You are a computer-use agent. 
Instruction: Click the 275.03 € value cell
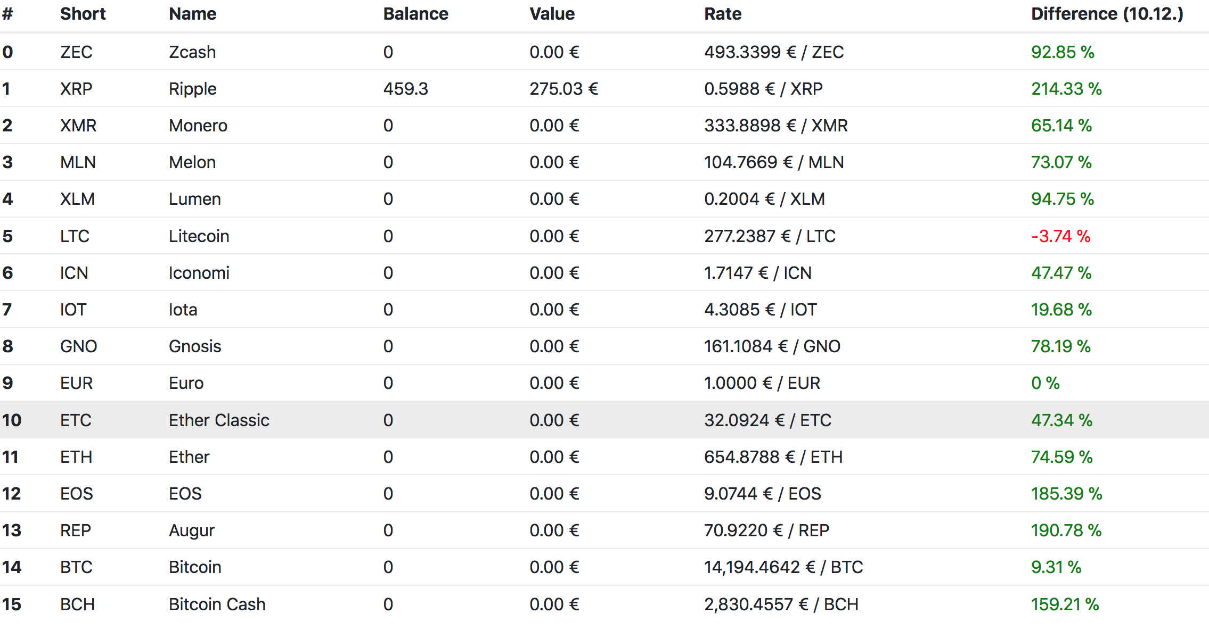(x=563, y=89)
